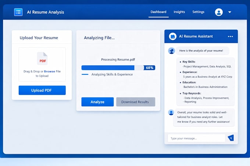
Task: Click the app logo list icon
Action: click(18, 12)
